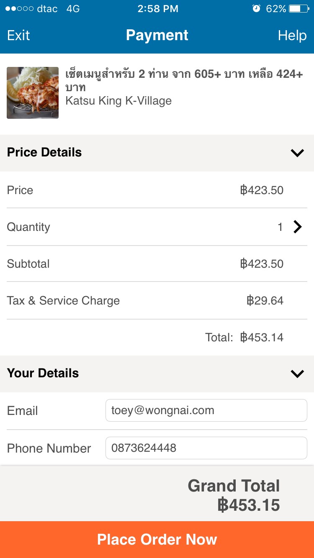The width and height of the screenshot is (314, 558).
Task: Collapse the Price Details section chevron
Action: click(297, 153)
